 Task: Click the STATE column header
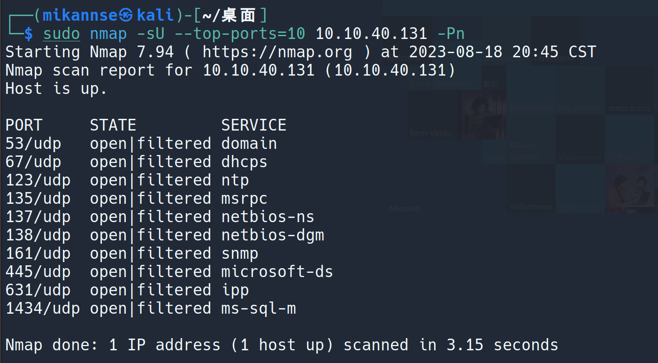pos(113,125)
